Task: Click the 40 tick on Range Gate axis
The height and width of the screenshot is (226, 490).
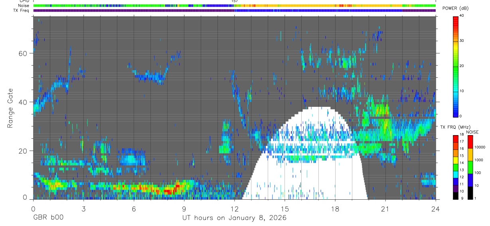Action: tap(23, 102)
